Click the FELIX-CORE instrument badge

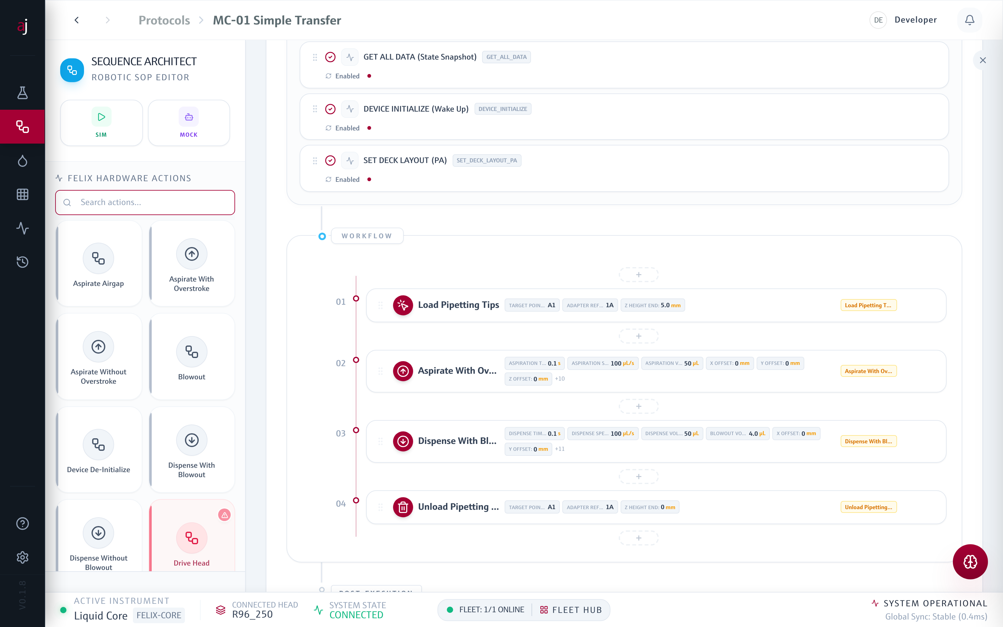point(159,615)
